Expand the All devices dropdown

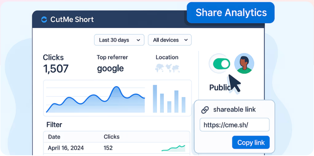pyautogui.click(x=170, y=40)
